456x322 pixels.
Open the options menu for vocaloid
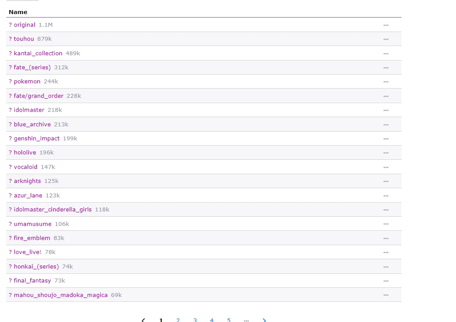(386, 167)
